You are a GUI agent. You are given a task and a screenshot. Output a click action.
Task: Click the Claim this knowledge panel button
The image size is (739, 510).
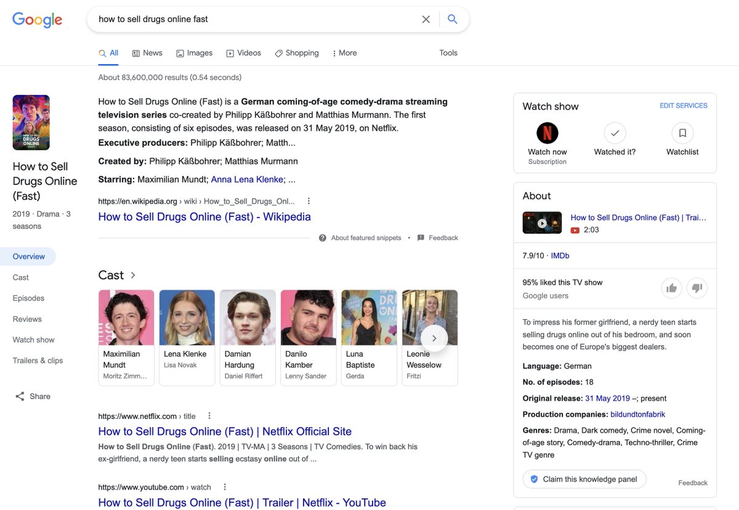click(x=584, y=478)
